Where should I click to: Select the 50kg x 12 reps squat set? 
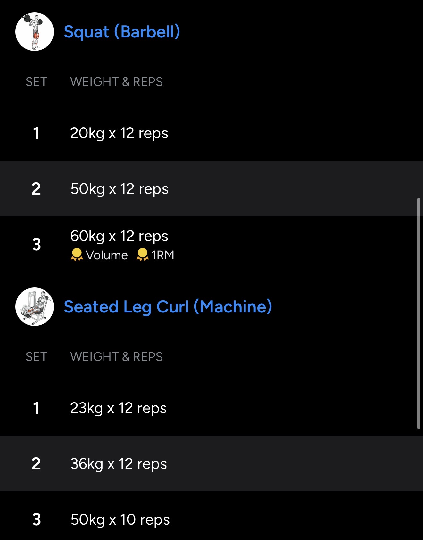pyautogui.click(x=119, y=189)
